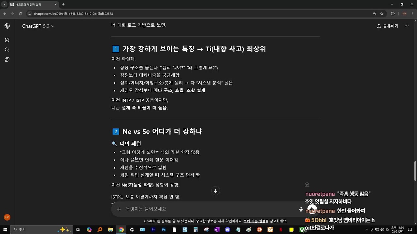This screenshot has width=417, height=234.
Task: Click the 공유하기 share button
Action: (x=387, y=26)
